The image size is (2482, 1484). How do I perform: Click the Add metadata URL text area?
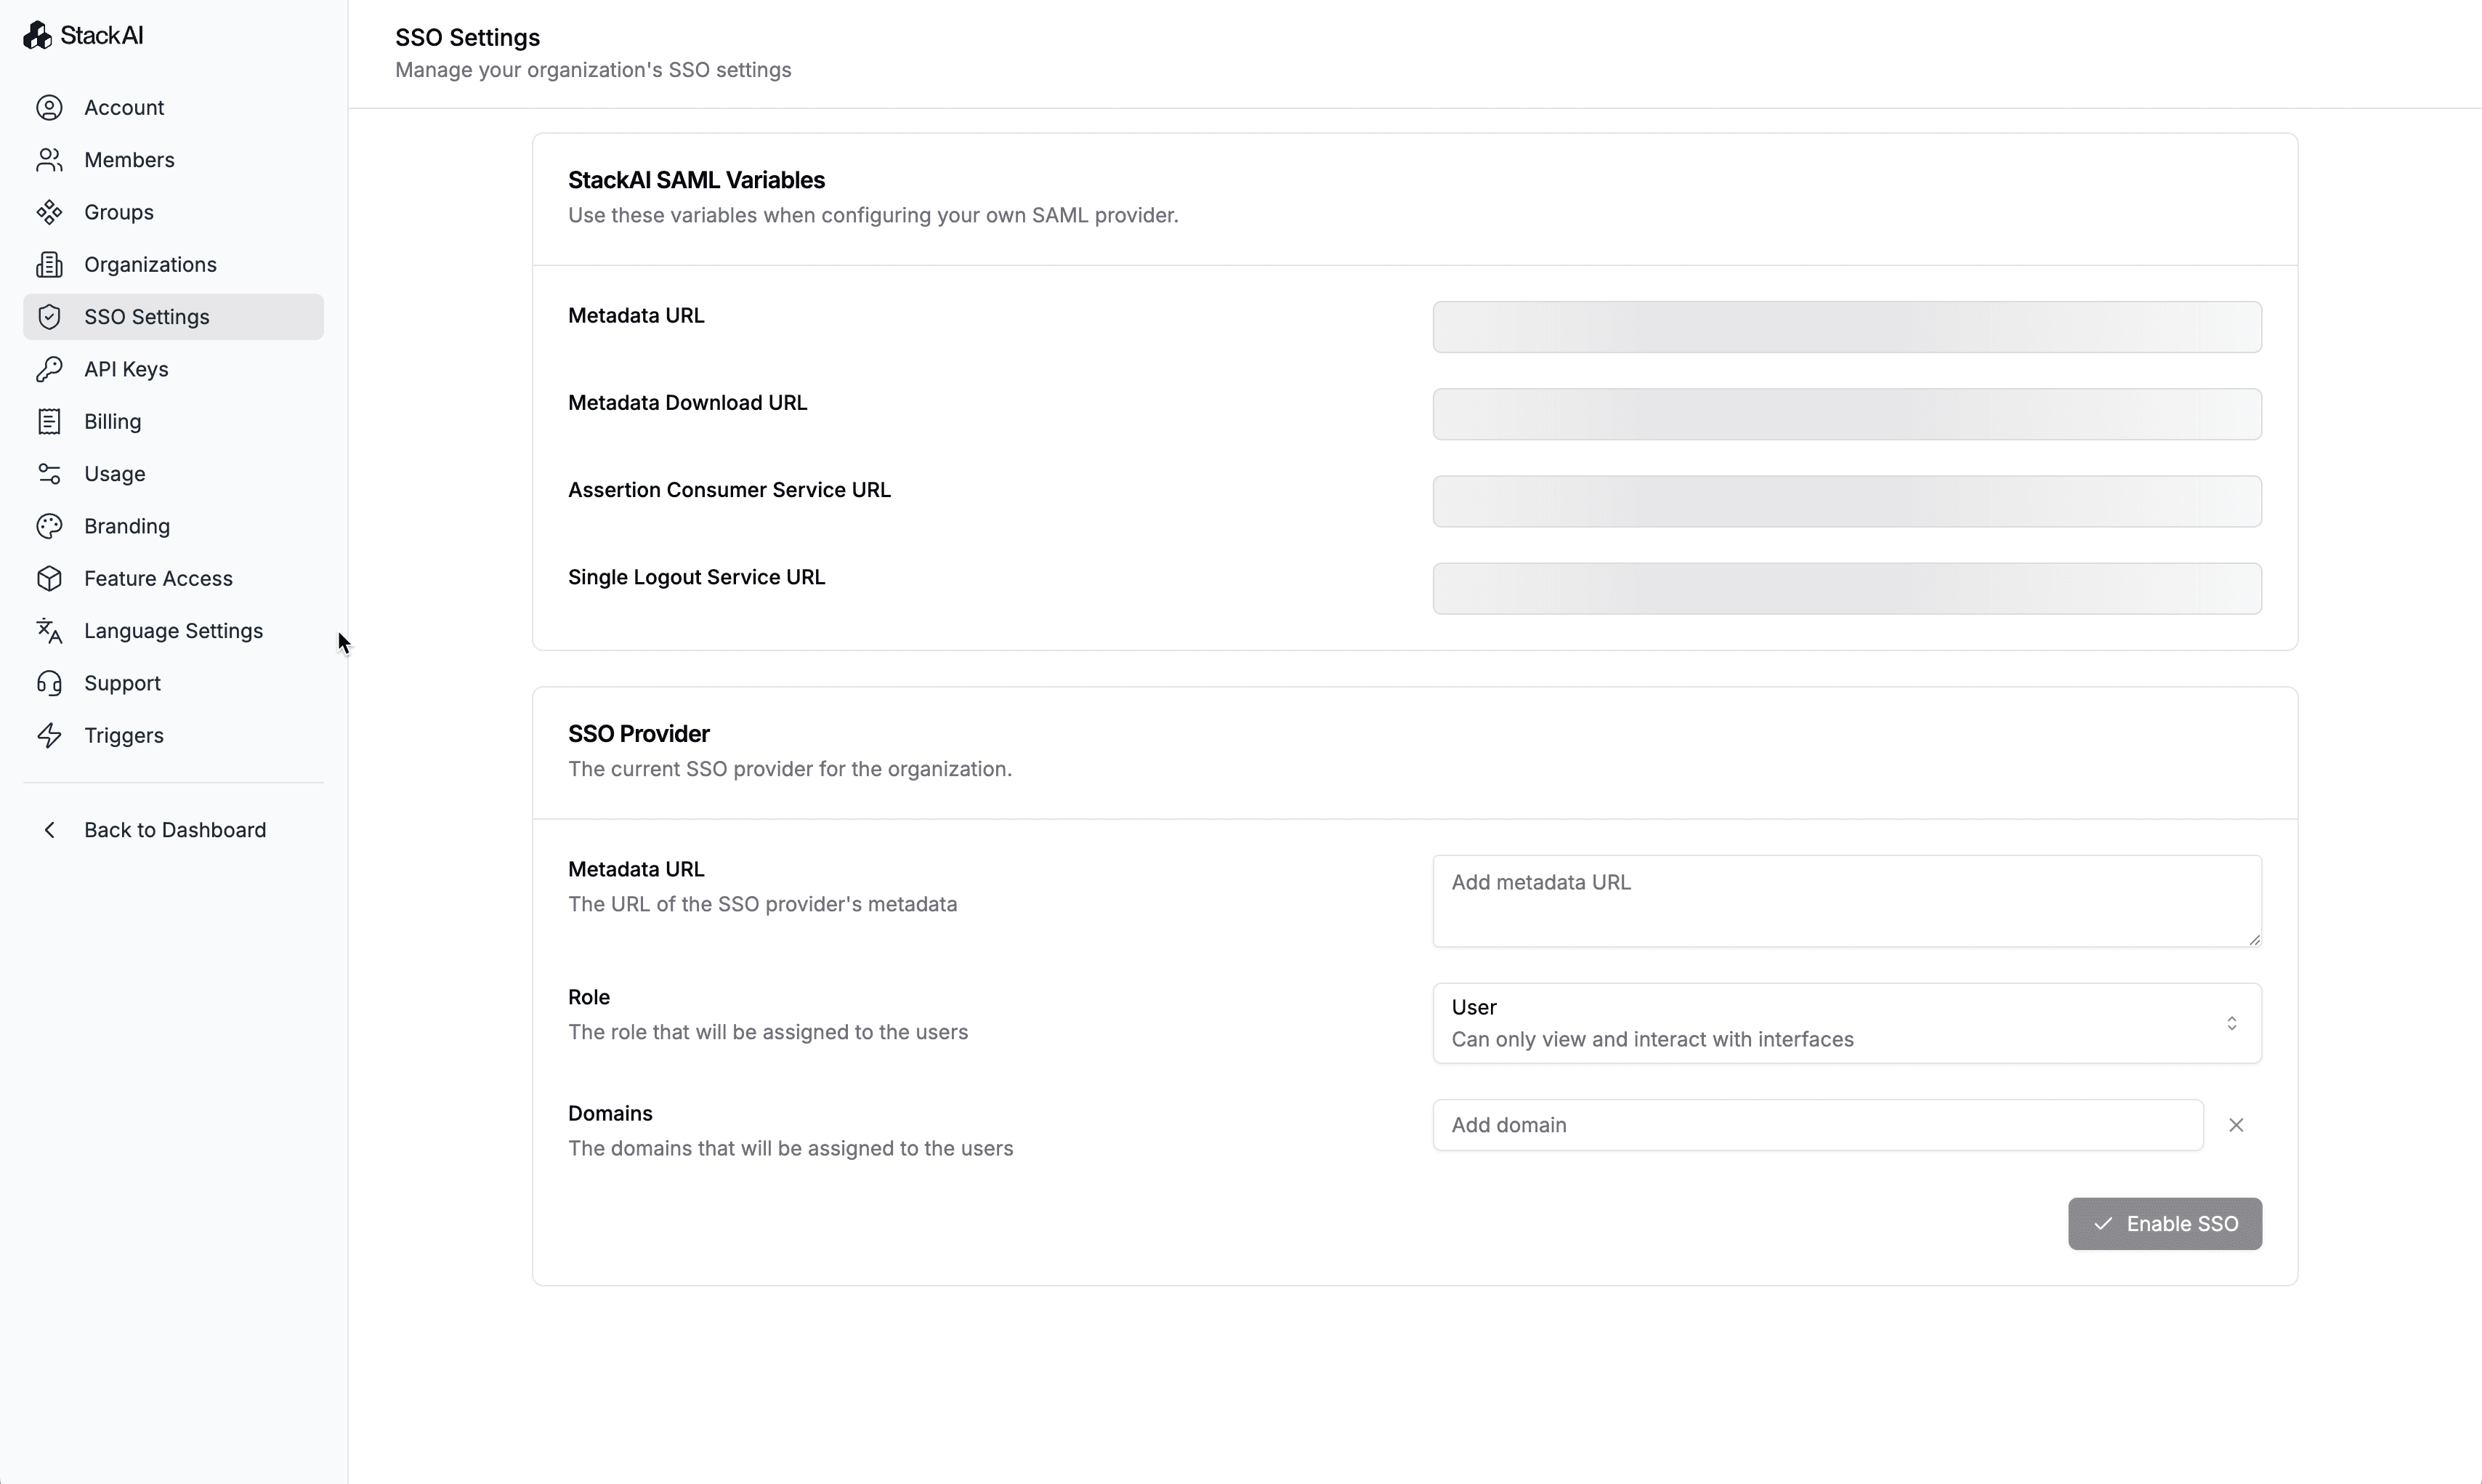[1846, 900]
